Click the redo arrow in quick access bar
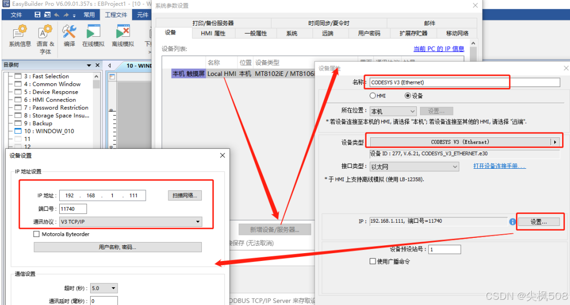 point(66,15)
